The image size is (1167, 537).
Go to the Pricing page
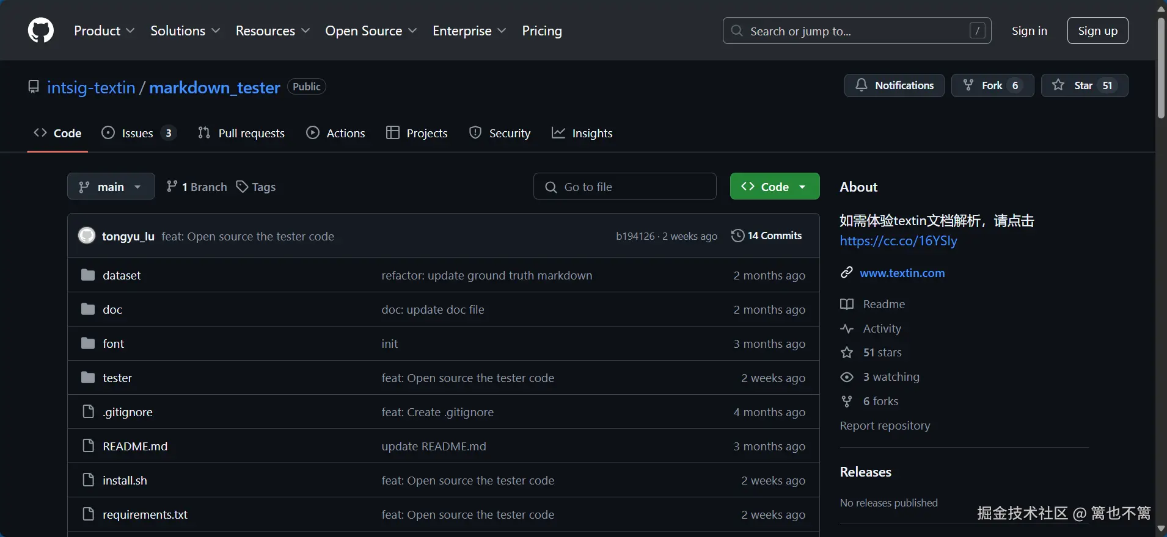point(542,31)
